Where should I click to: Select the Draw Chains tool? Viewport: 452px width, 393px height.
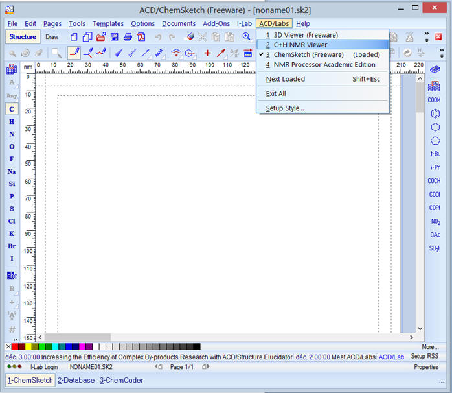point(101,53)
